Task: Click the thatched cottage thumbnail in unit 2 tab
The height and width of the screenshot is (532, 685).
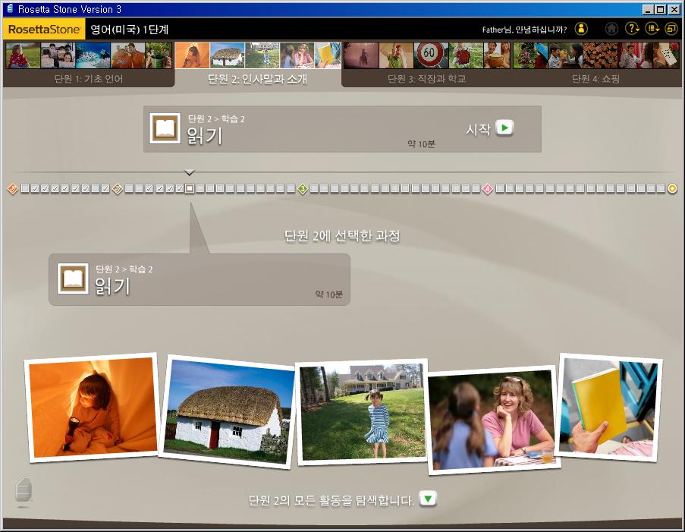Action: click(x=227, y=55)
